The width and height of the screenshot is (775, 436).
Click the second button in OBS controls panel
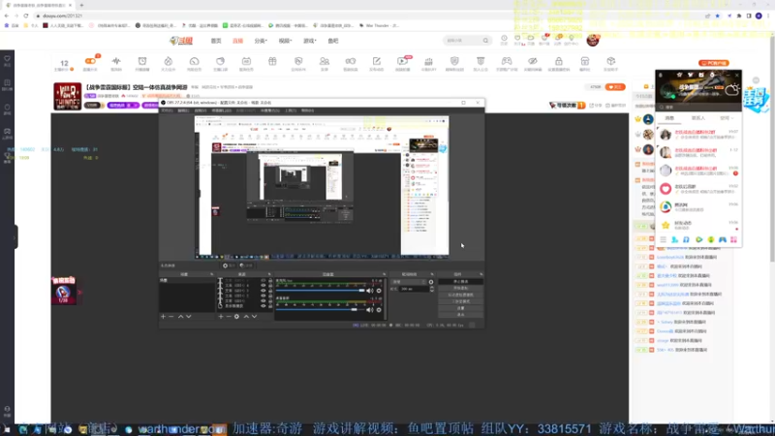(461, 288)
